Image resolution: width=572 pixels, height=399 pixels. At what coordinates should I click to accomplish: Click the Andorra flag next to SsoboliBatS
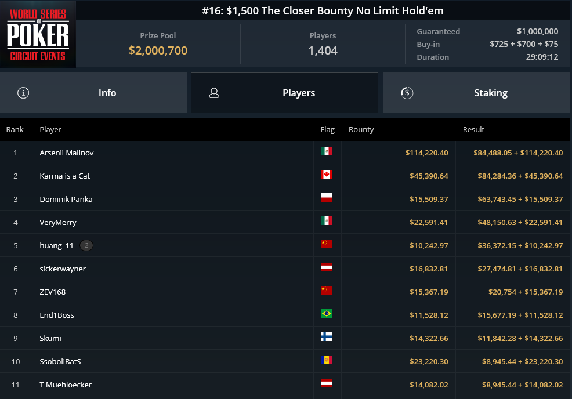point(327,360)
